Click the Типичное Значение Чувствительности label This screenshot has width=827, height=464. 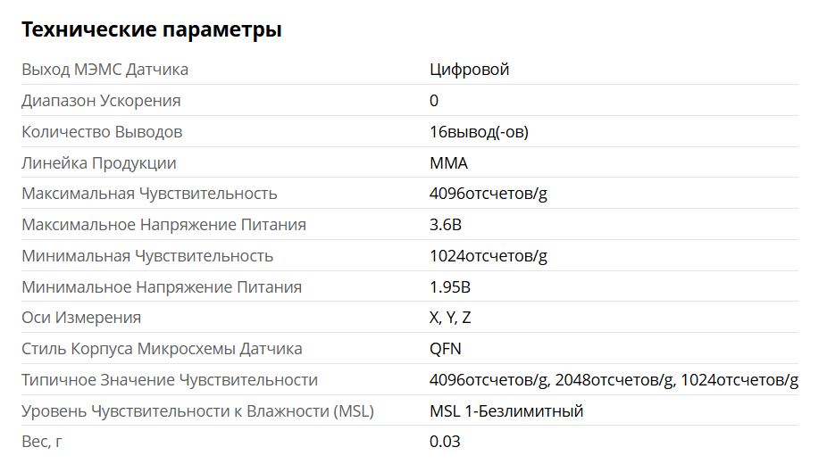[170, 380]
